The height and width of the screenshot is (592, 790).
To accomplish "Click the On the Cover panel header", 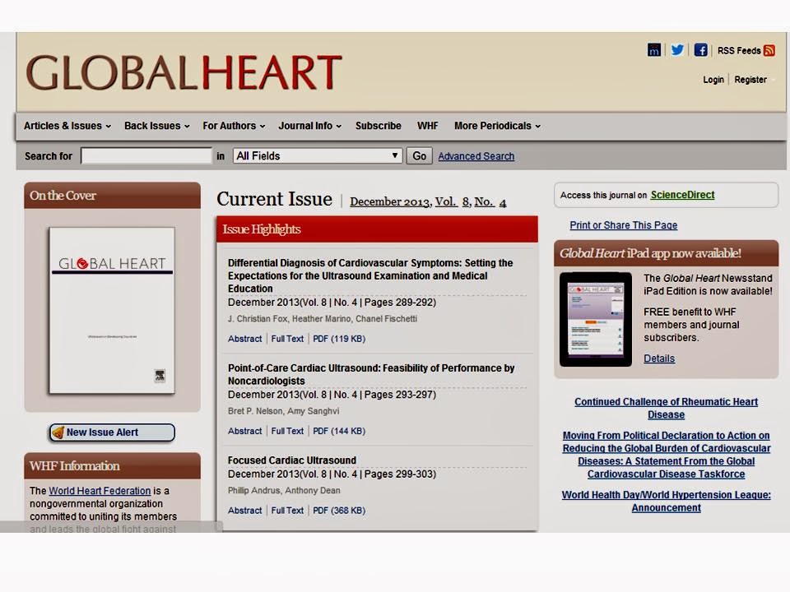I will (113, 196).
